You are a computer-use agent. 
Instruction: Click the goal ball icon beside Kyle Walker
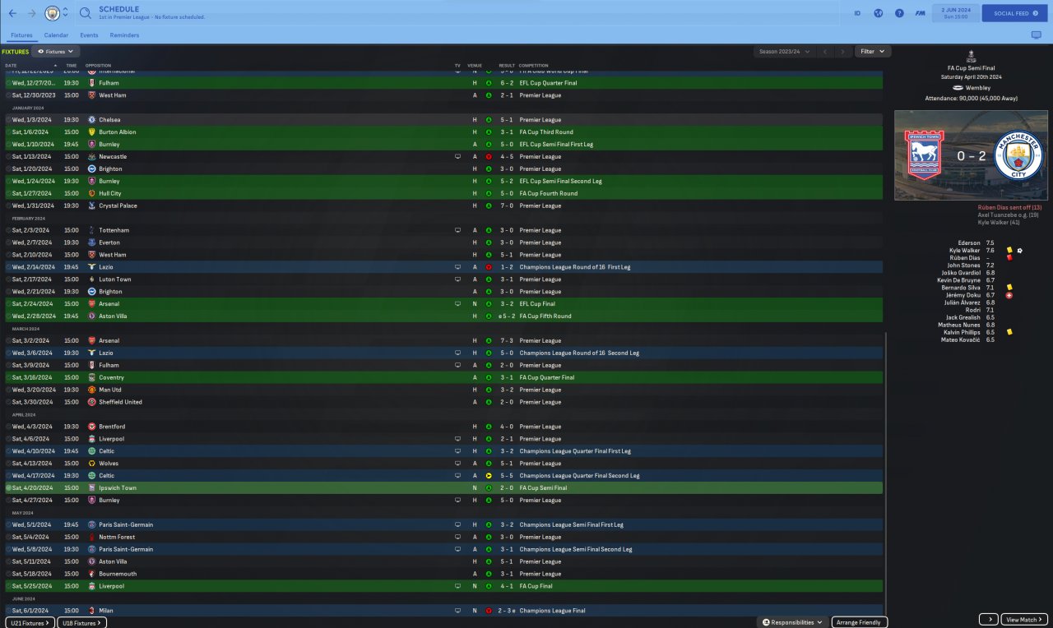pos(1019,250)
